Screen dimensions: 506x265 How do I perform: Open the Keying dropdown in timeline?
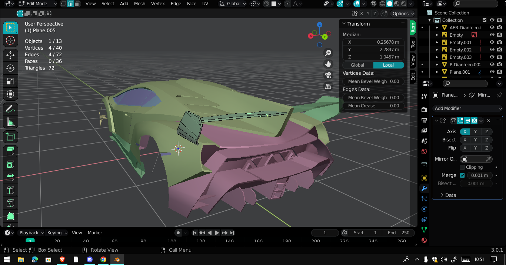pos(57,233)
